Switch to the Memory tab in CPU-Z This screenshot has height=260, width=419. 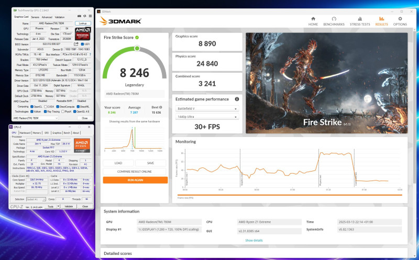[37, 133]
